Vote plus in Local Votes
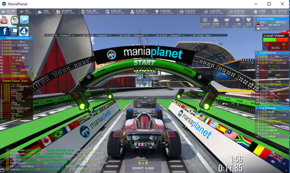This screenshot has height=173, width=290. (284, 44)
